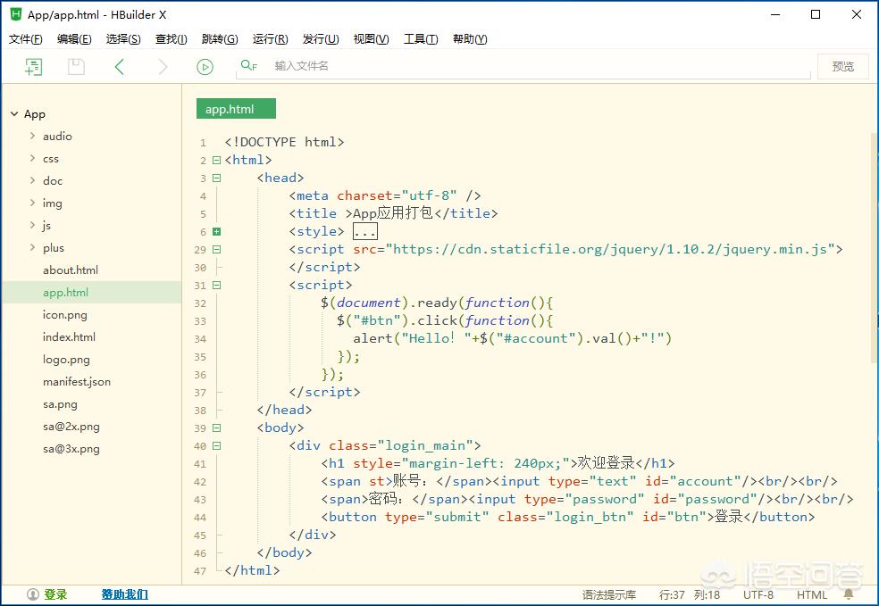879x606 pixels.
Task: Expand the folded style block on line 6
Action: [217, 231]
